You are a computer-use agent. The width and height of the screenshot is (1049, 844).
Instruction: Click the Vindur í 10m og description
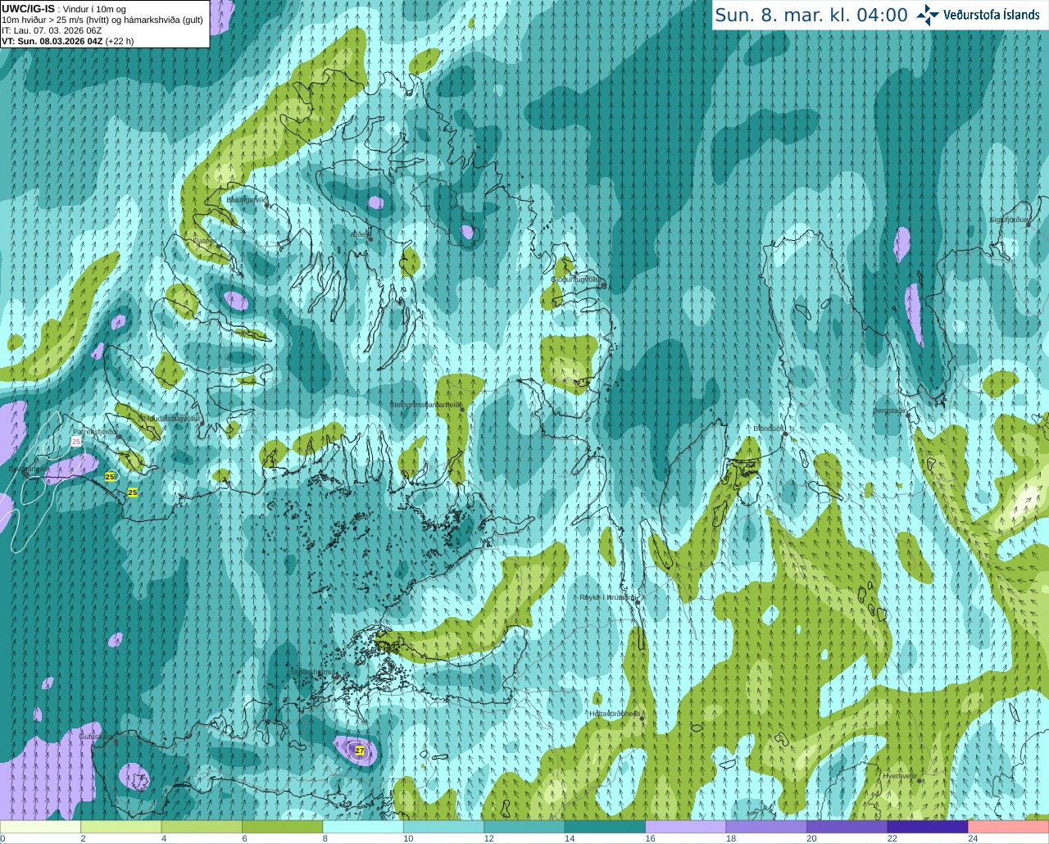(x=94, y=9)
